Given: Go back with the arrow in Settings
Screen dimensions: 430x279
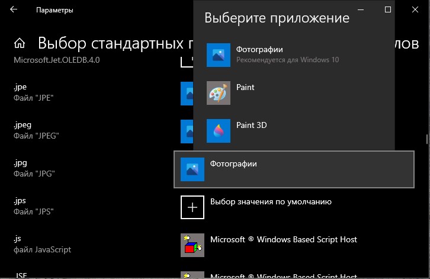Looking at the screenshot, I should tap(14, 9).
